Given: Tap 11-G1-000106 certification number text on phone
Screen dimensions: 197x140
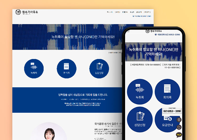Looking at the screenshot, I should click(x=172, y=67).
